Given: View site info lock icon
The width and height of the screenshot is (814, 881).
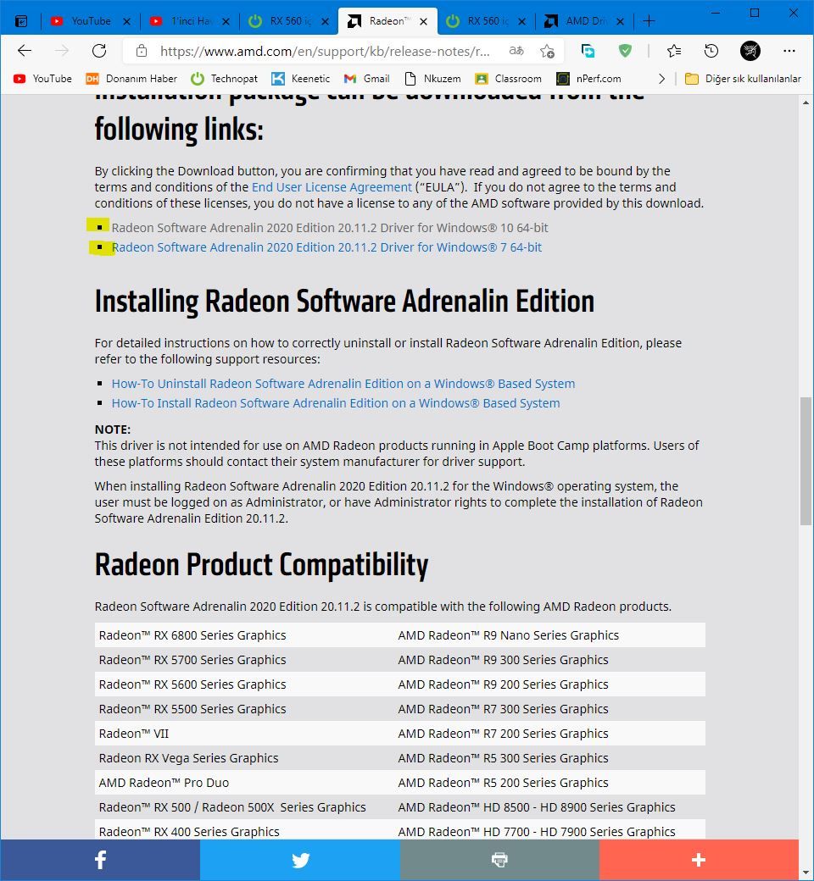Looking at the screenshot, I should click(x=142, y=51).
